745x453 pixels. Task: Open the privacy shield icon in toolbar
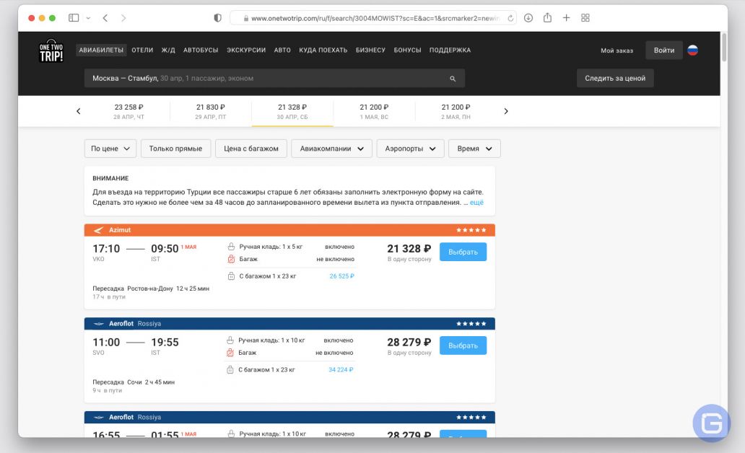(x=217, y=18)
